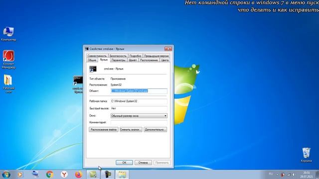
Task: Click the Применить button
Action: coord(162,163)
